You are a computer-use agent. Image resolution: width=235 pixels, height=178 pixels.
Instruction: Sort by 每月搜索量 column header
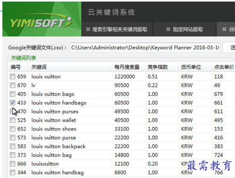click(x=129, y=67)
